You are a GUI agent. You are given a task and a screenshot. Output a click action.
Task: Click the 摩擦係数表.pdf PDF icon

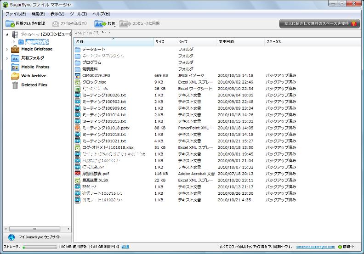(x=78, y=174)
